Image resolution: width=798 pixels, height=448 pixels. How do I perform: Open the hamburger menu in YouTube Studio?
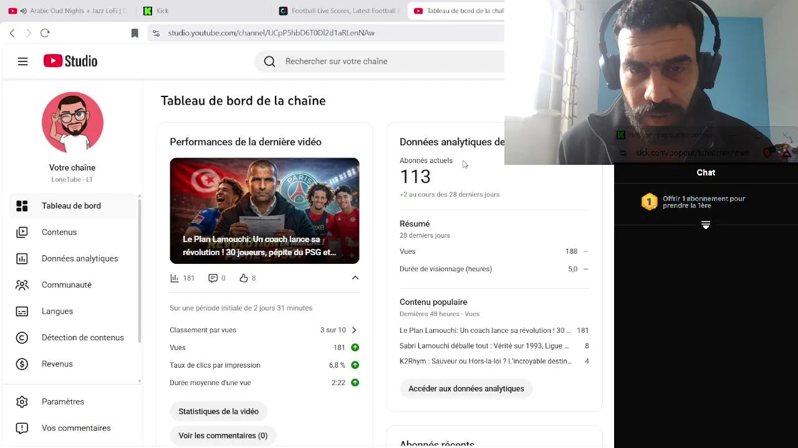click(x=23, y=61)
